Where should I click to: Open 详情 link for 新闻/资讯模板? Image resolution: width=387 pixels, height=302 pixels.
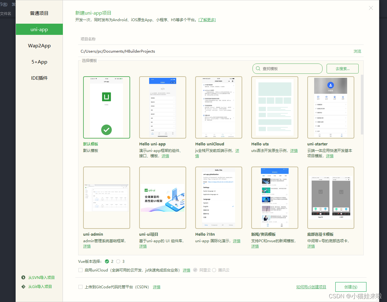(x=255, y=246)
